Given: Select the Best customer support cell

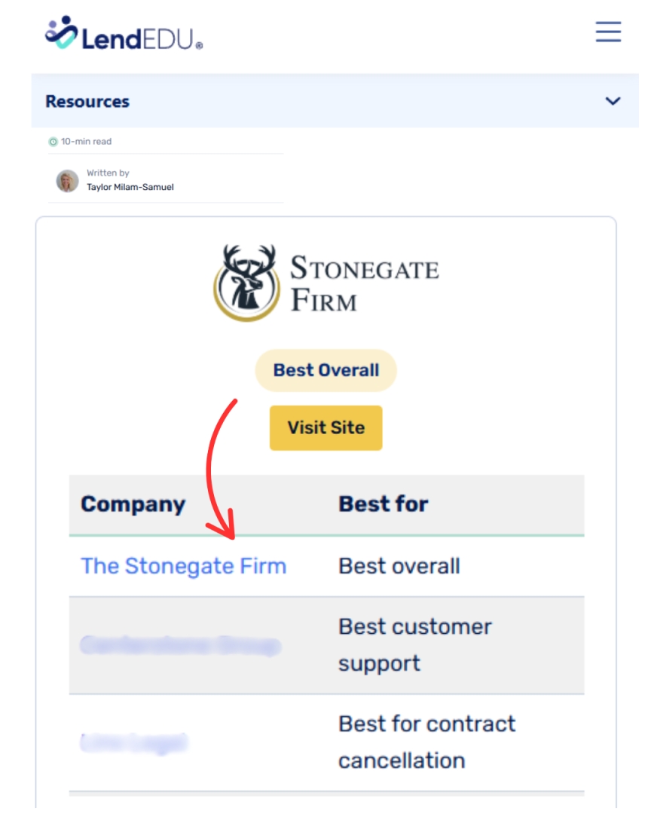Looking at the screenshot, I should pos(414,645).
